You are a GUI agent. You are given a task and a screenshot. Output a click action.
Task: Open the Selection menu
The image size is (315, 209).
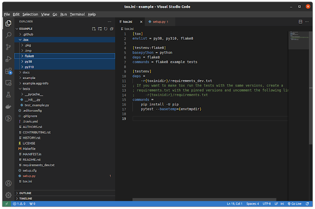pyautogui.click(x=30, y=14)
